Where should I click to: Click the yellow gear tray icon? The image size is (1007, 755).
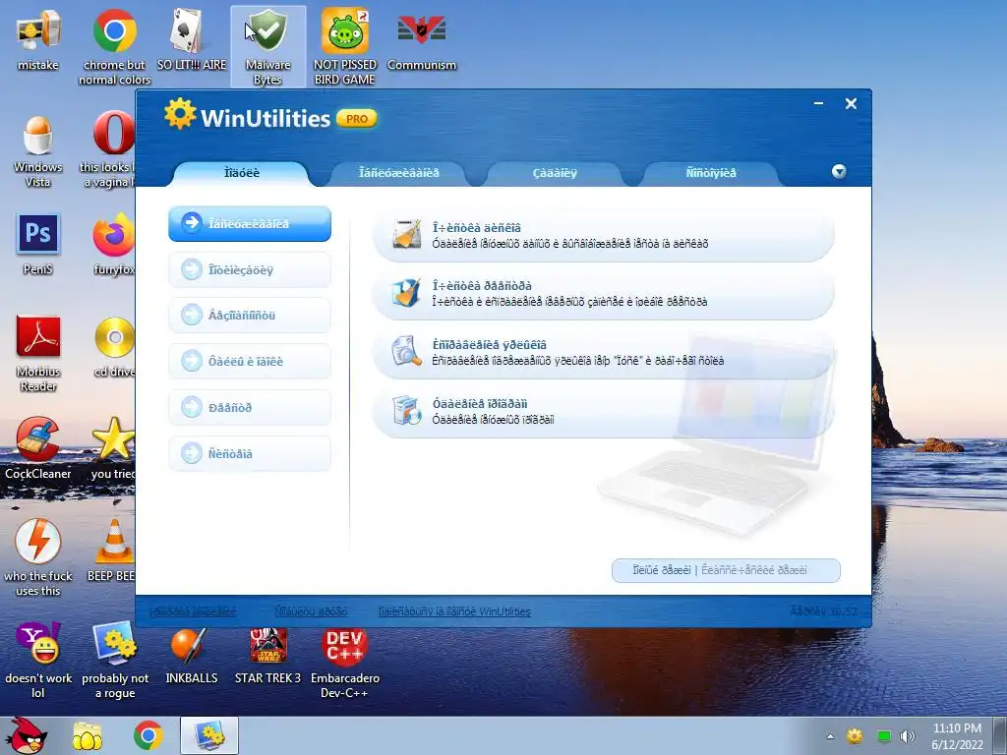click(855, 736)
